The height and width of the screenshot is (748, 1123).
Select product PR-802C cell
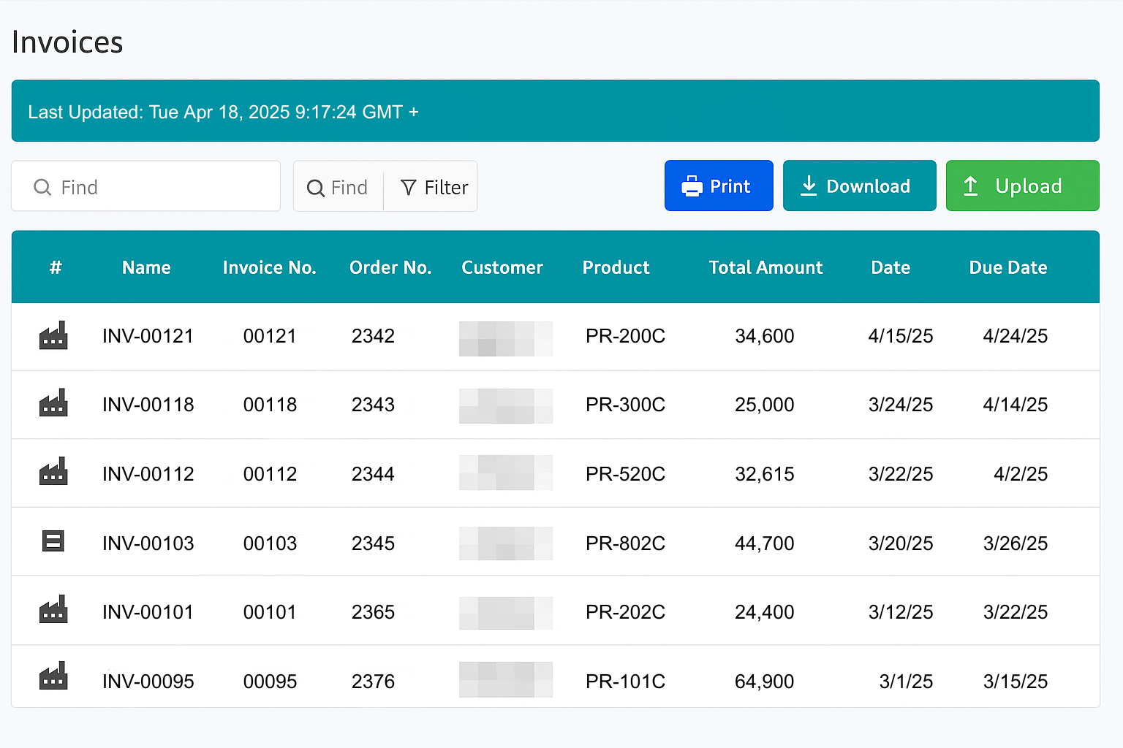point(625,543)
